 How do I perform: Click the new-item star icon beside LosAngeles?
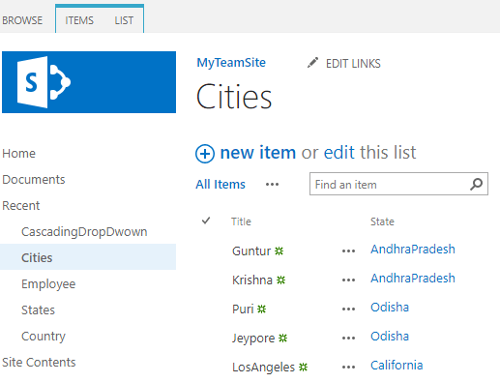click(303, 367)
